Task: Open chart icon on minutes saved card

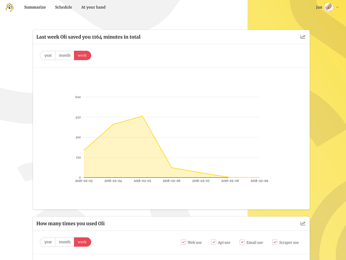Action: coord(303,37)
